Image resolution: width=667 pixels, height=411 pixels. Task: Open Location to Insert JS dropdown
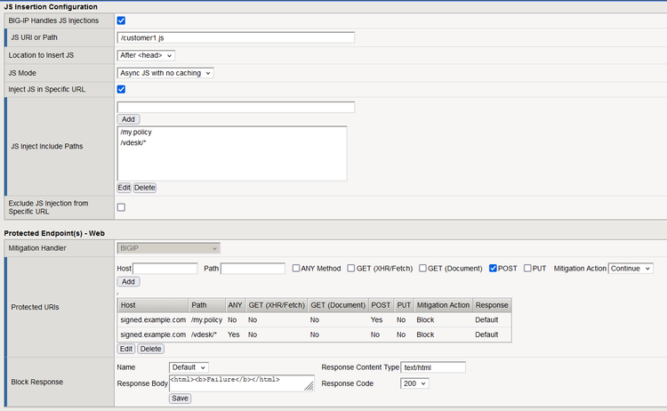point(146,55)
